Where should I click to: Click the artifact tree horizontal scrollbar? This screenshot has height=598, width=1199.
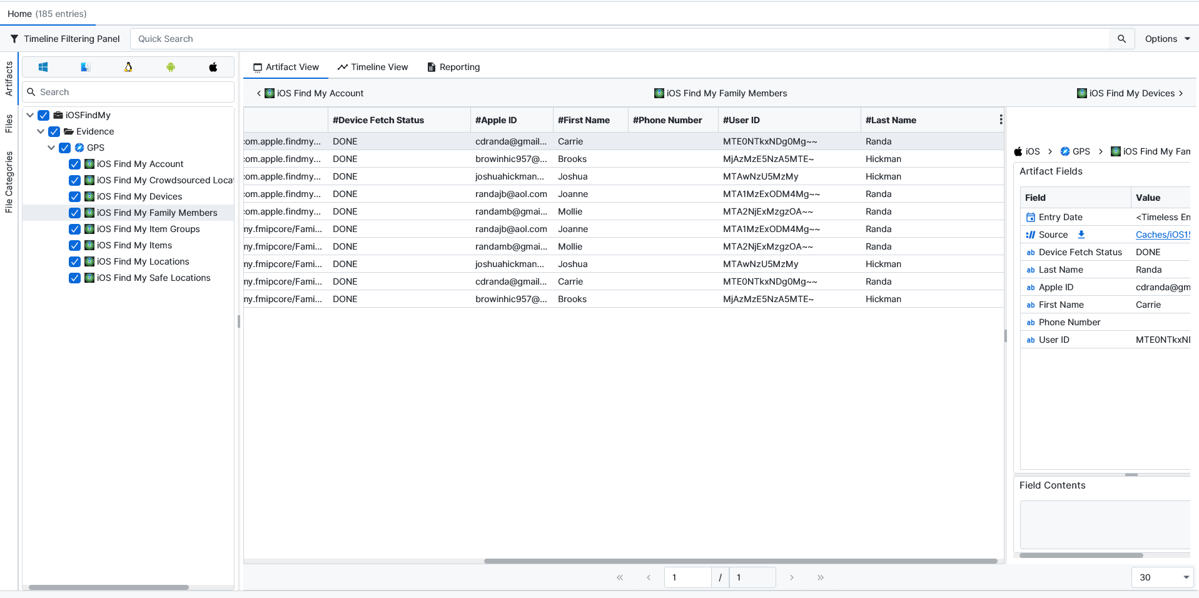[x=109, y=587]
